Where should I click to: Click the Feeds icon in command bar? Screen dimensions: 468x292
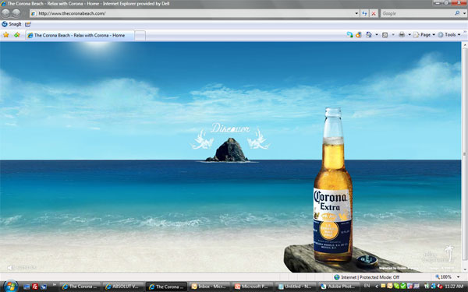[385, 35]
